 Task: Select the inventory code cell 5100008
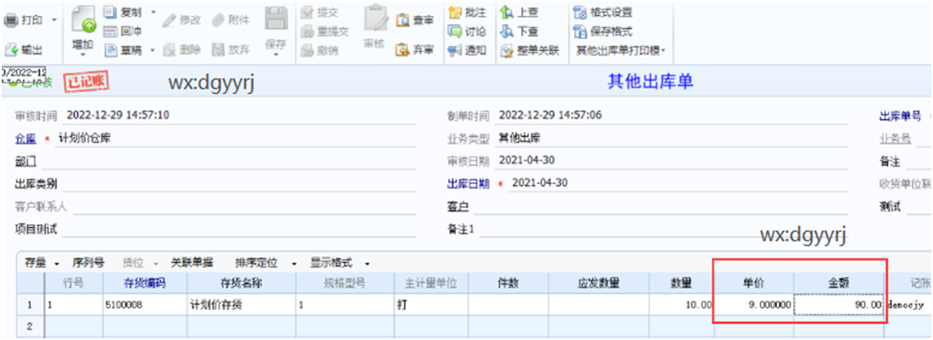point(145,305)
